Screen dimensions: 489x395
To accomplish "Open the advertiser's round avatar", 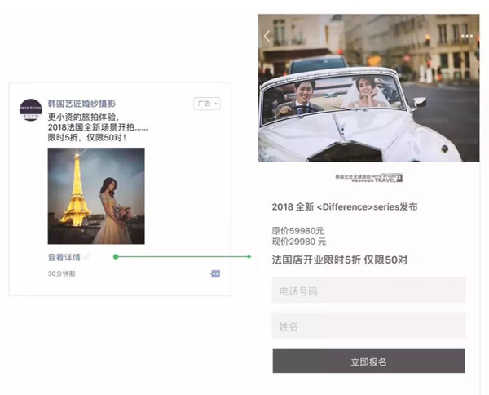I will 31,109.
